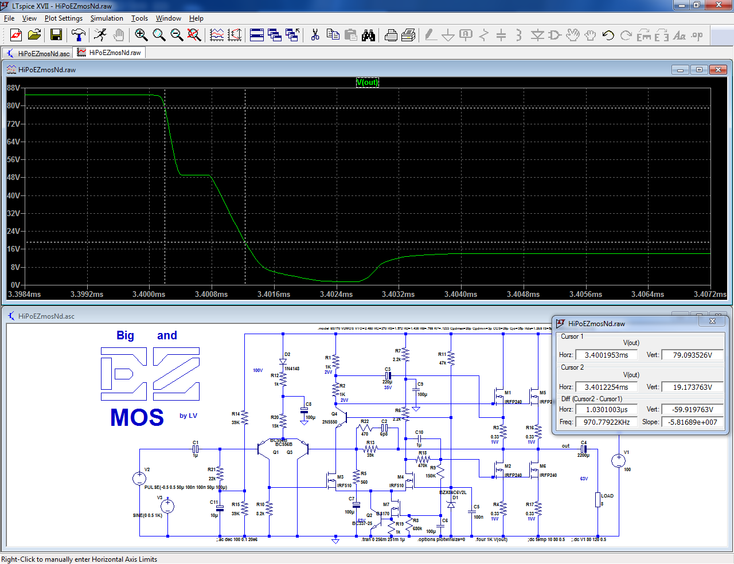Click the Close All Windows icon
The image size is (734, 564).
pyautogui.click(x=292, y=35)
